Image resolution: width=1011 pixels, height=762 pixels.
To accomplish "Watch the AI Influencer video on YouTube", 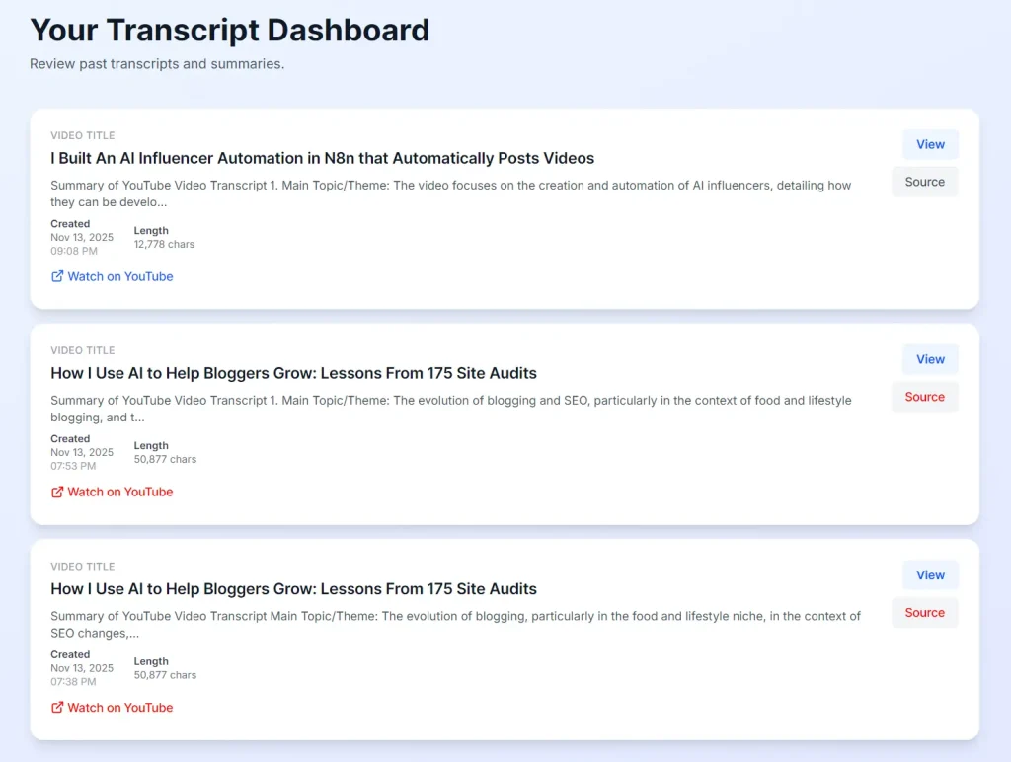I will coord(119,276).
